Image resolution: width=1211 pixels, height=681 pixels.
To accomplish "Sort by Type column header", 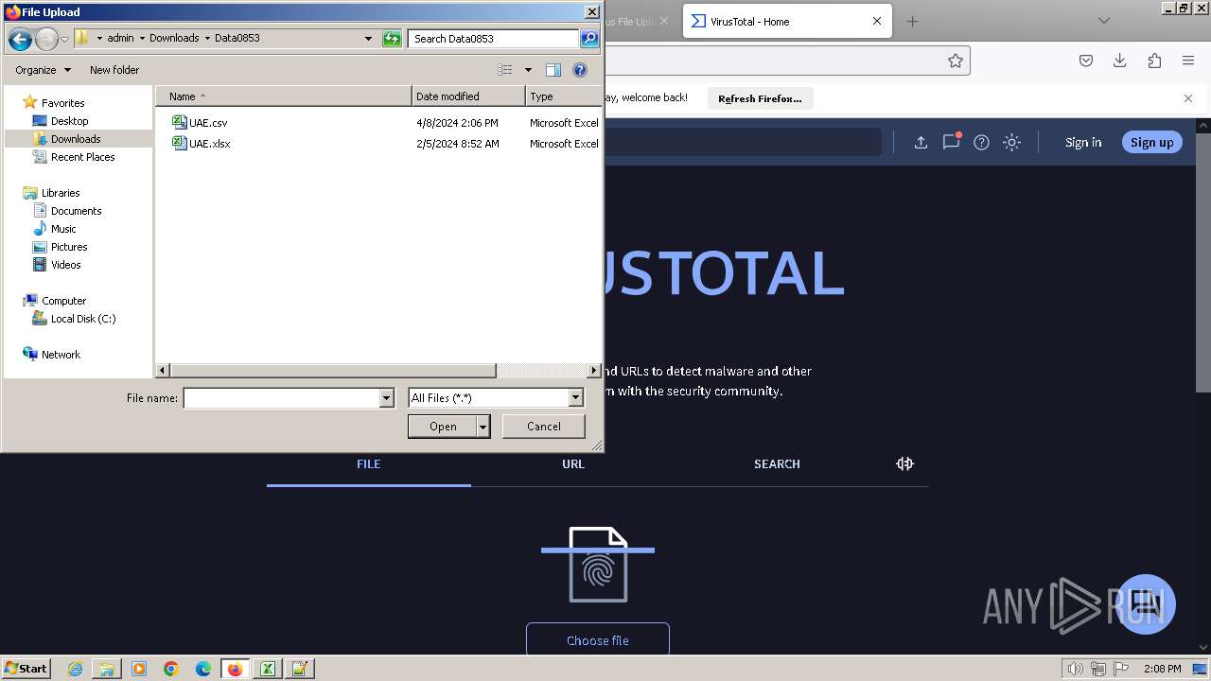I will (563, 96).
